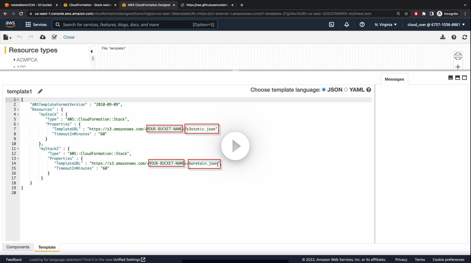The image size is (471, 263).
Task: Open a new browser tab
Action: click(x=242, y=5)
